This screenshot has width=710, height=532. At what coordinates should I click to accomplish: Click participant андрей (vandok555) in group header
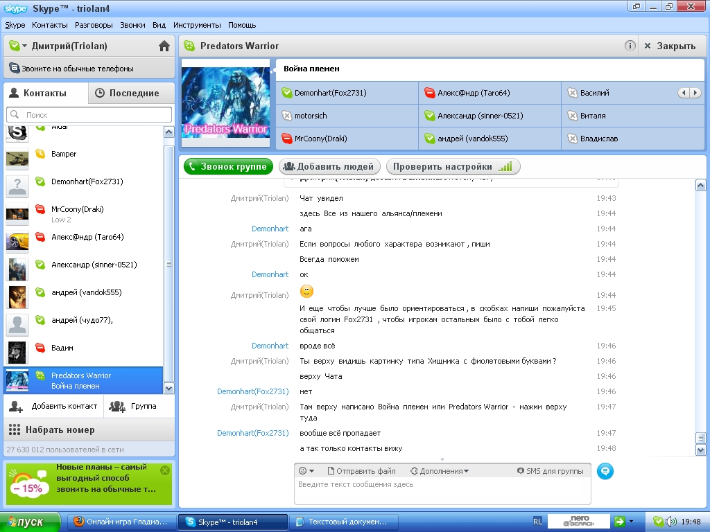click(x=490, y=139)
